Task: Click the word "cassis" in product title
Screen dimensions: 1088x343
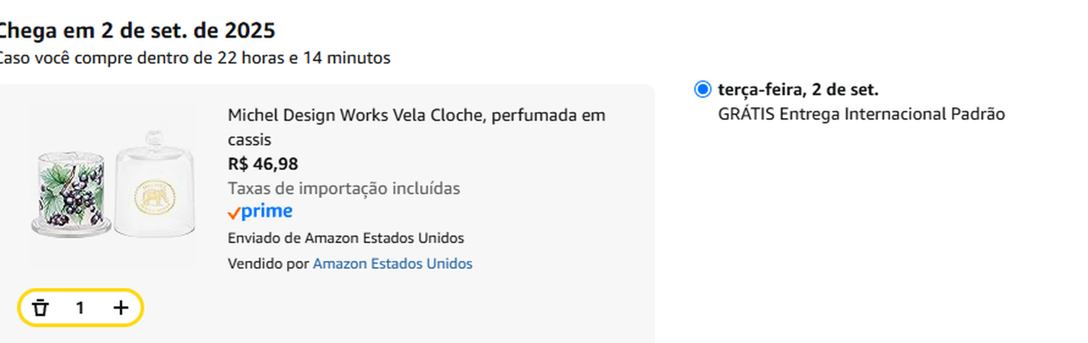Action: pyautogui.click(x=249, y=140)
